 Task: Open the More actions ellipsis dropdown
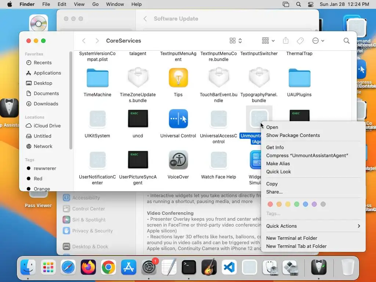tap(318, 41)
